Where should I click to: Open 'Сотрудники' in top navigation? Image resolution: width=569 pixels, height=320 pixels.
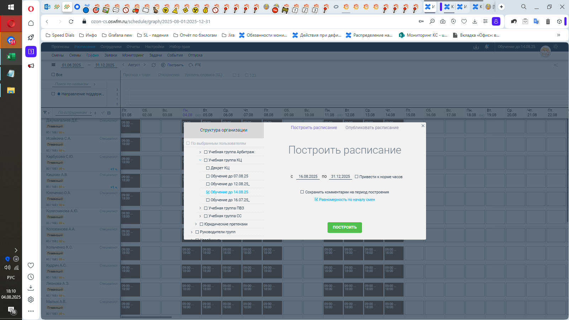[111, 47]
